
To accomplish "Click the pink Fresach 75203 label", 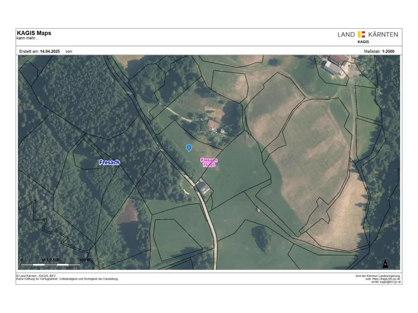I will (209, 162).
